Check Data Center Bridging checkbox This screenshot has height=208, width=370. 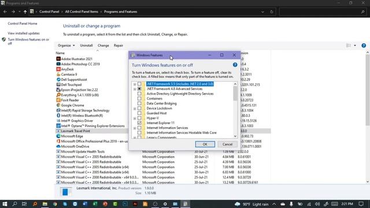(x=139, y=103)
